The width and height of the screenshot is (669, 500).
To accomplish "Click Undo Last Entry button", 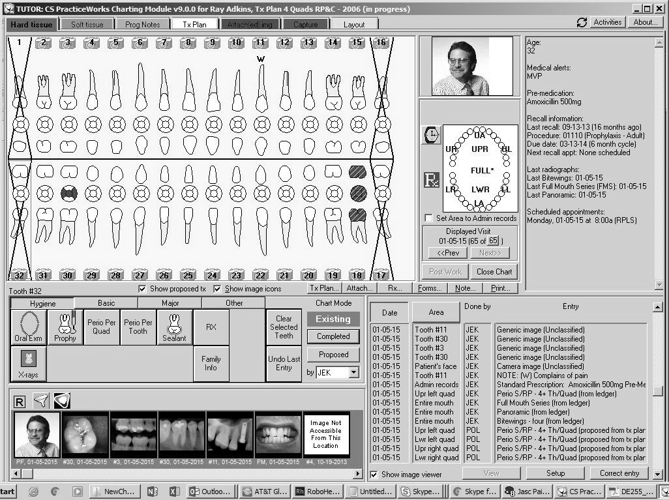I will [x=283, y=364].
